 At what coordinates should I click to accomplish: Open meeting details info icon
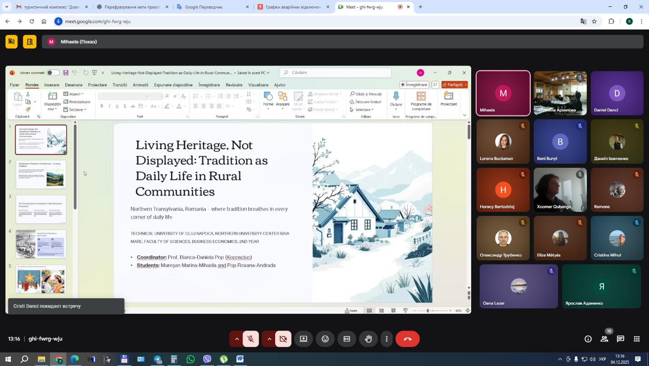click(588, 339)
